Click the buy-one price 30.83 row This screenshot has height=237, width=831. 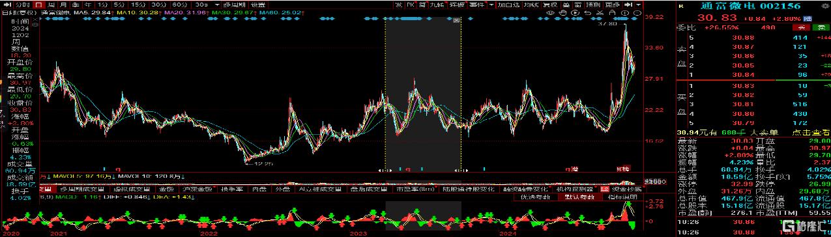pyautogui.click(x=753, y=86)
